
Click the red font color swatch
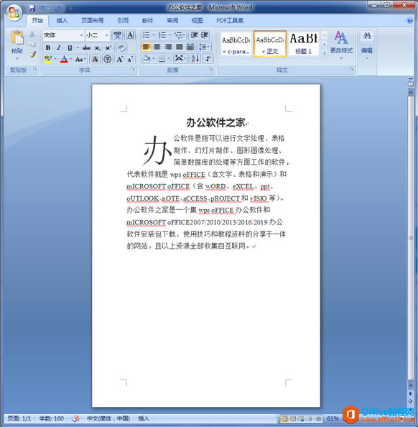point(64,59)
